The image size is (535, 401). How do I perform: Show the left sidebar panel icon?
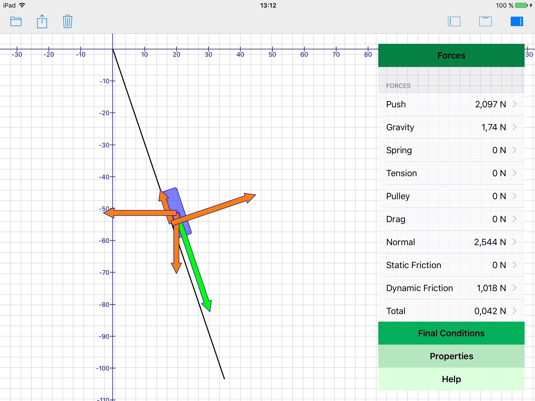(454, 21)
